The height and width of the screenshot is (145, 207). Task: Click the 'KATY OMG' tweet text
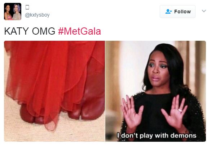click(30, 31)
